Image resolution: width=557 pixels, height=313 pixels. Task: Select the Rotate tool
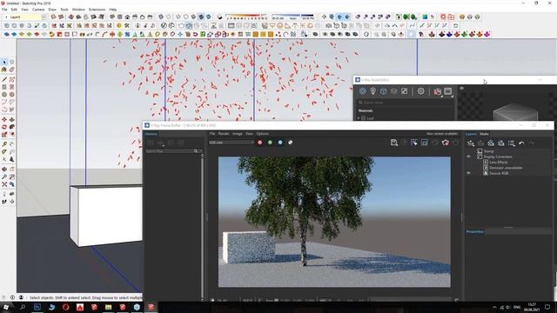[x=4, y=127]
